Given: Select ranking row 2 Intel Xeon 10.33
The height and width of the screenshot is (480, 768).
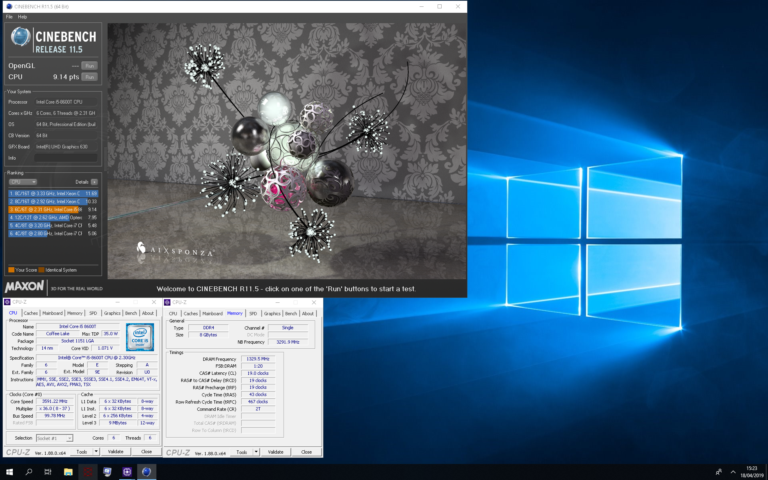Looking at the screenshot, I should click(x=53, y=202).
